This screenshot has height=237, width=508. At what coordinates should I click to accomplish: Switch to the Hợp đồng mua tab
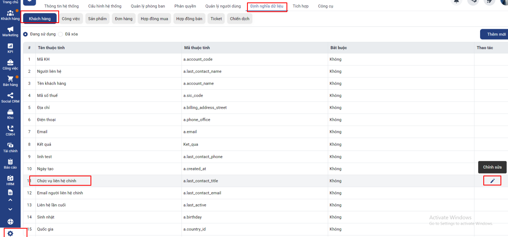[x=154, y=19]
